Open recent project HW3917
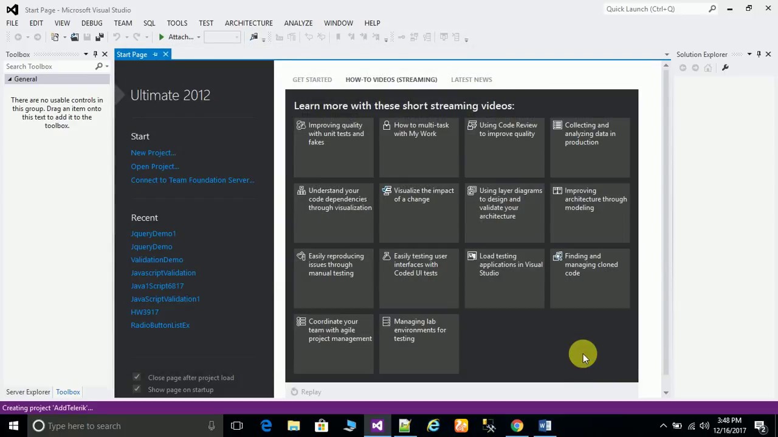Image resolution: width=778 pixels, height=437 pixels. (x=145, y=312)
